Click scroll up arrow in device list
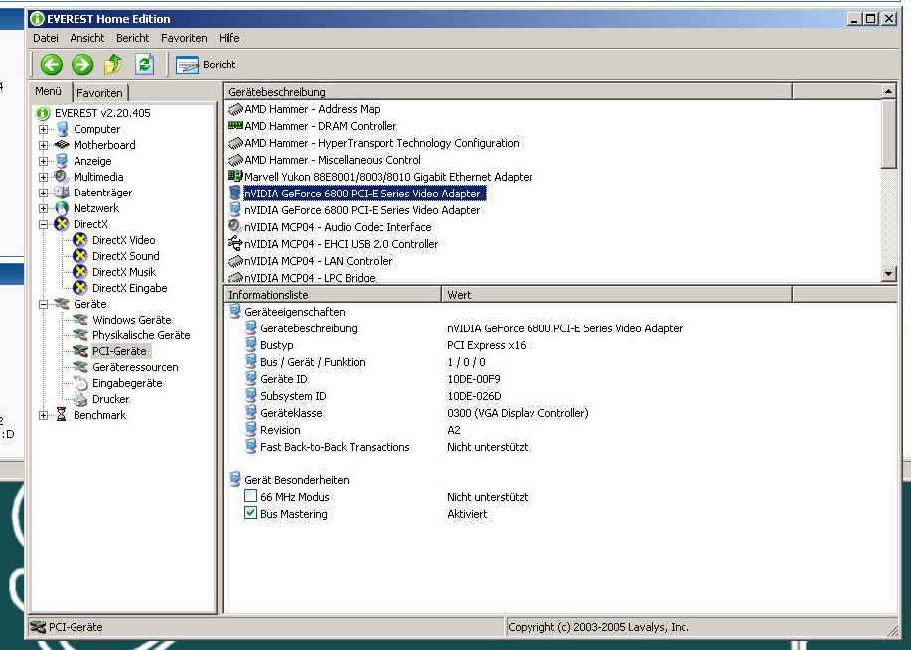Image resolution: width=911 pixels, height=650 pixels. [888, 91]
